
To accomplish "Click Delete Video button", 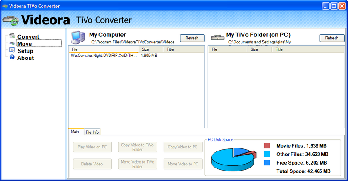I will pyautogui.click(x=92, y=164).
